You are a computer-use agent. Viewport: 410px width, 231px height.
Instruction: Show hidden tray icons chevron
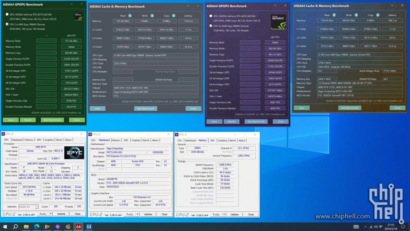pos(365,227)
